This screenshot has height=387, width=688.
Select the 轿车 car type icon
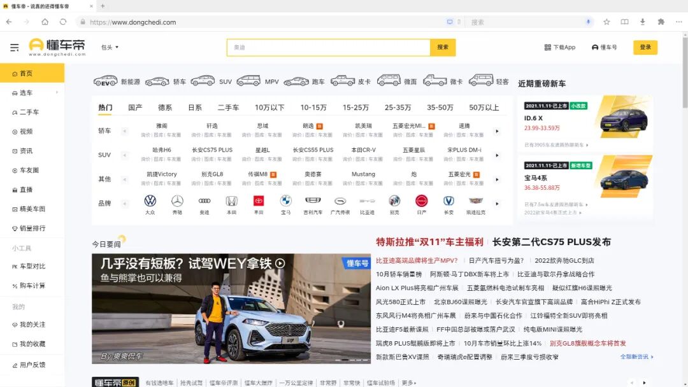(157, 81)
